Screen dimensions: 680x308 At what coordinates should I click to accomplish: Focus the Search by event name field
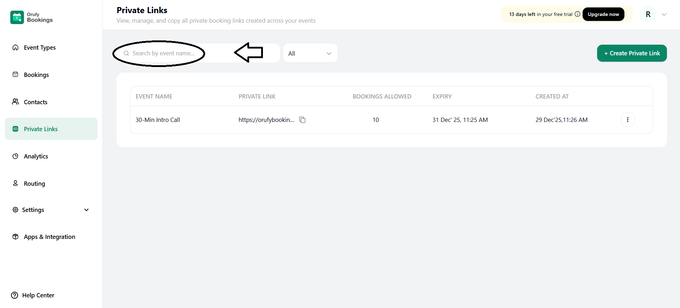coord(198,53)
